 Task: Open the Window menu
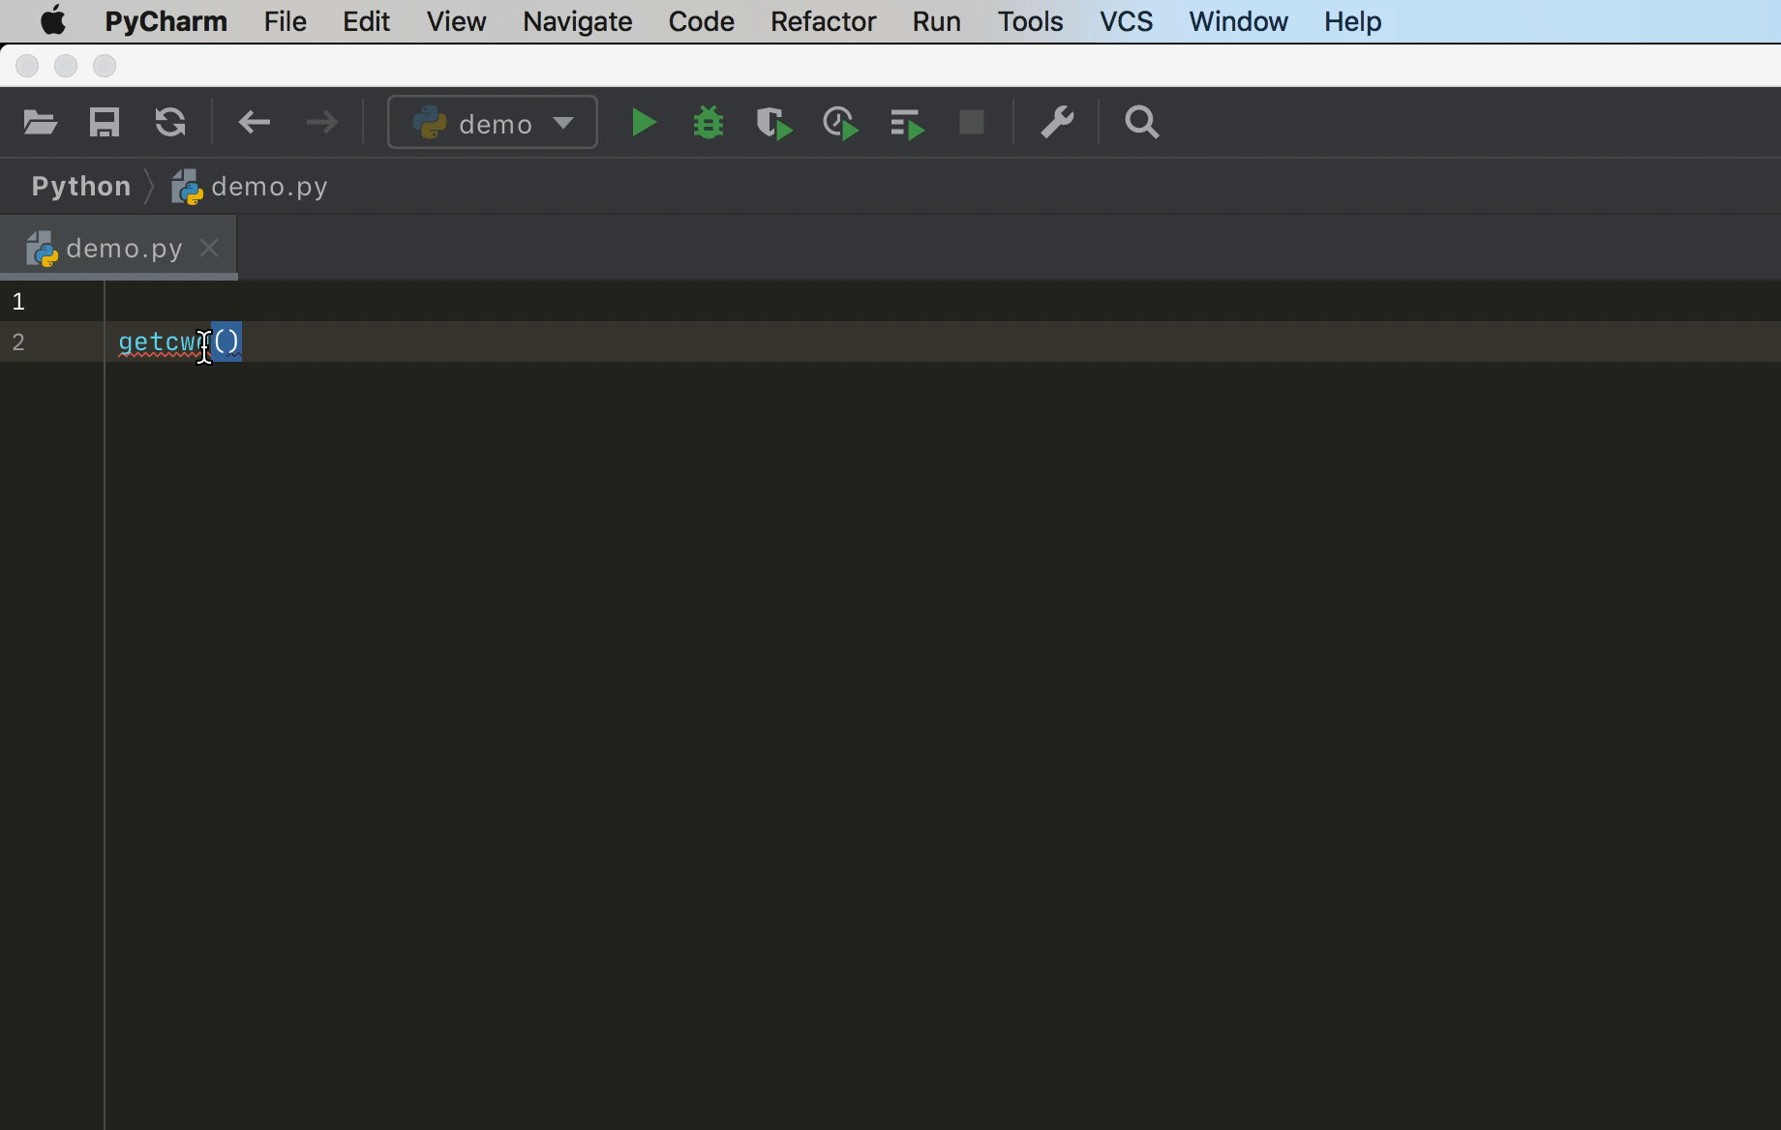(1239, 21)
